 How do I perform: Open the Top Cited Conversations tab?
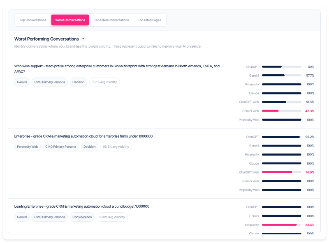pos(111,20)
